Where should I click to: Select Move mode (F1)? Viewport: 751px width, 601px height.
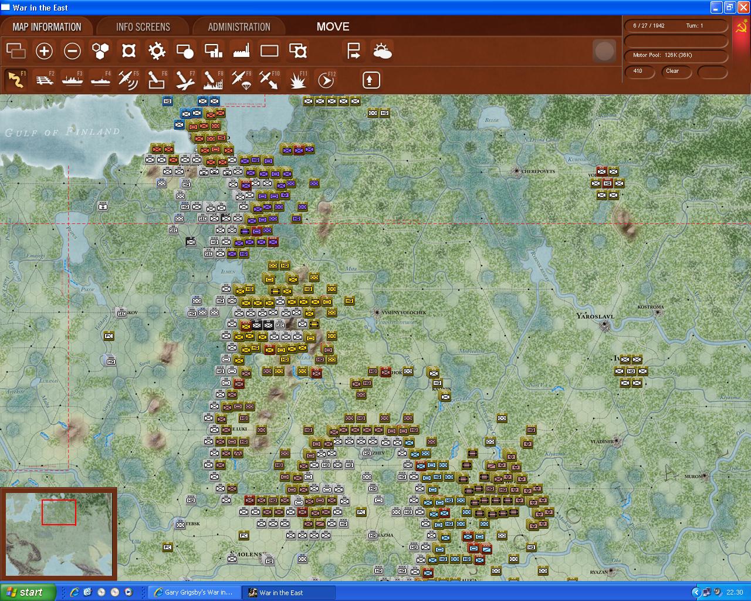(16, 80)
